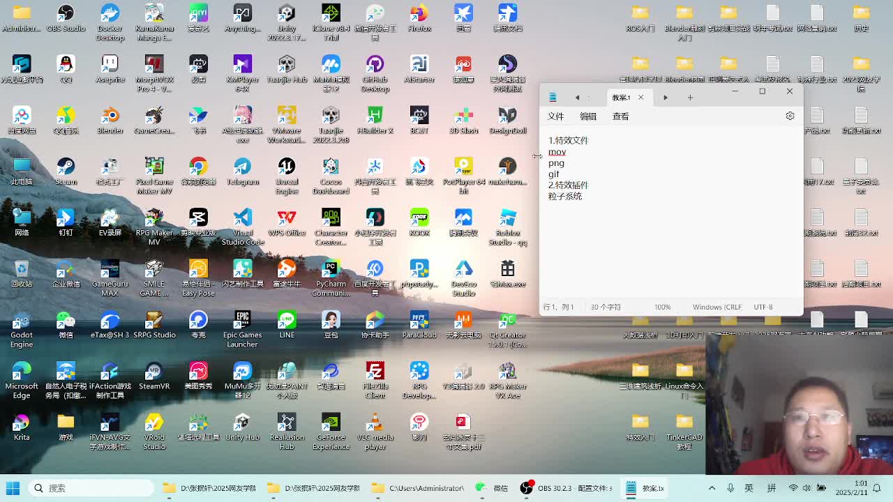Select the KOOK desktop icon
Screen dimensions: 893x502
[x=419, y=222]
